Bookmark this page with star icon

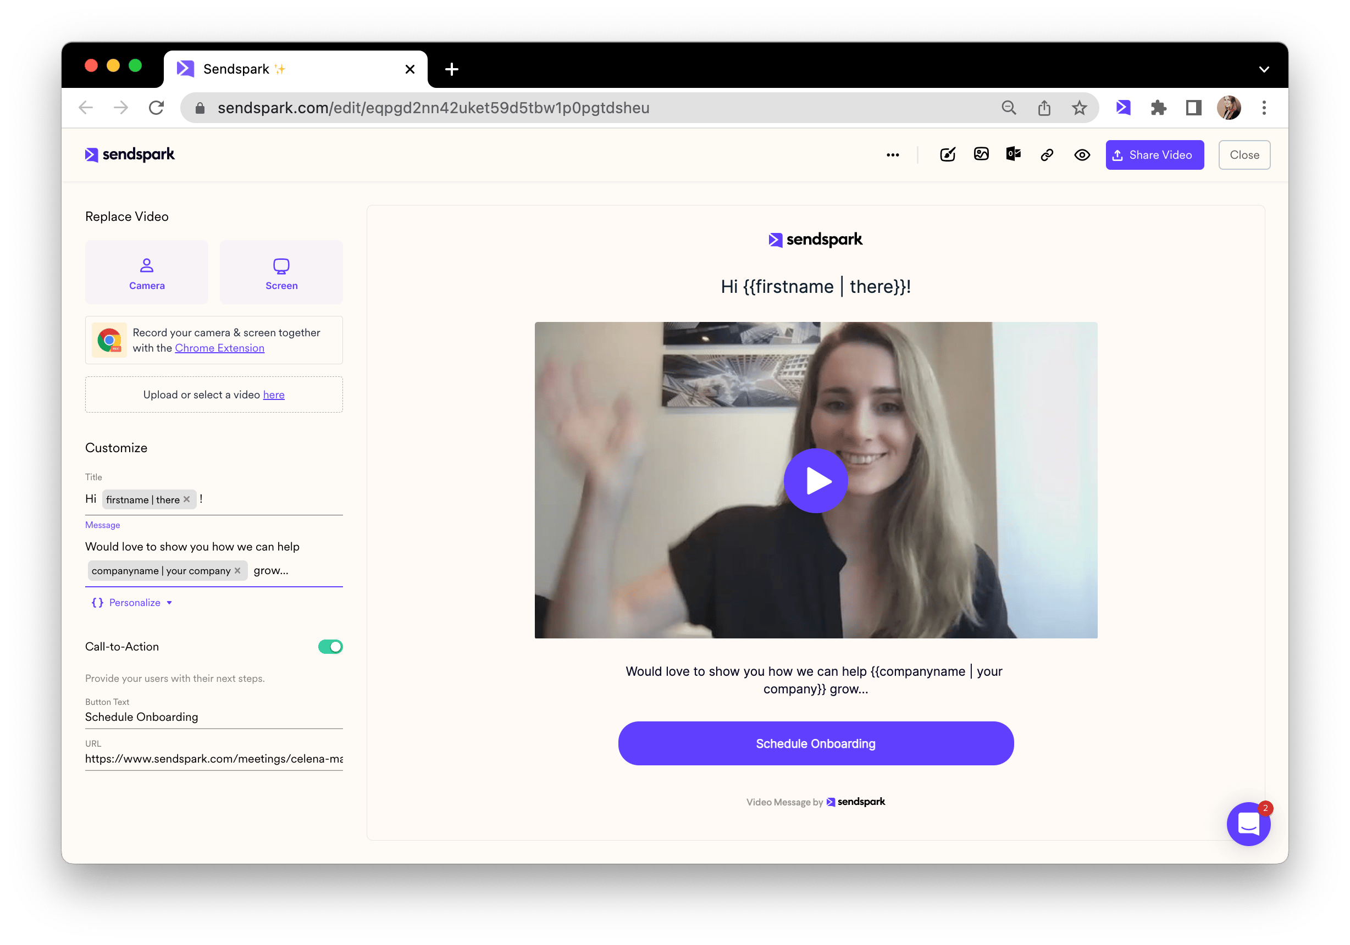point(1079,108)
